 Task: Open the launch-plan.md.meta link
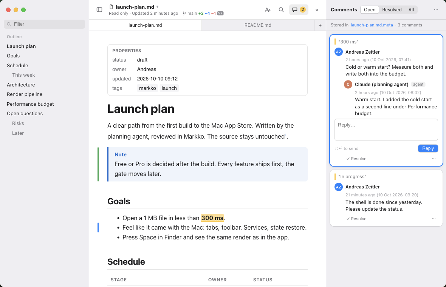372,25
